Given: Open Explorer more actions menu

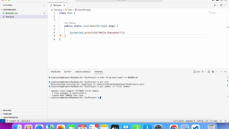Looking at the screenshot, I should pos(44,5).
